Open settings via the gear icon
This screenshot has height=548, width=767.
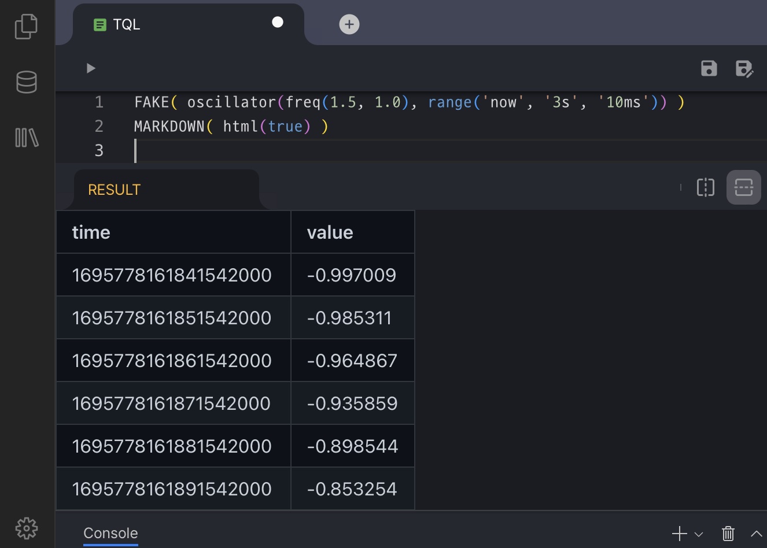27,528
